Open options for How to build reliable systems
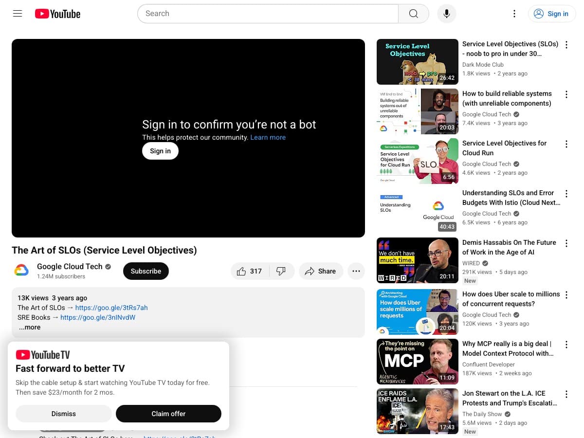 pos(566,94)
